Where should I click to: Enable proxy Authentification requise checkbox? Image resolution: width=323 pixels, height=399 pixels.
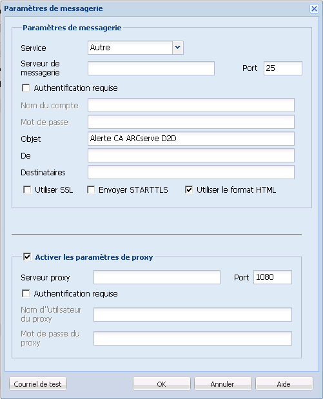click(x=26, y=293)
